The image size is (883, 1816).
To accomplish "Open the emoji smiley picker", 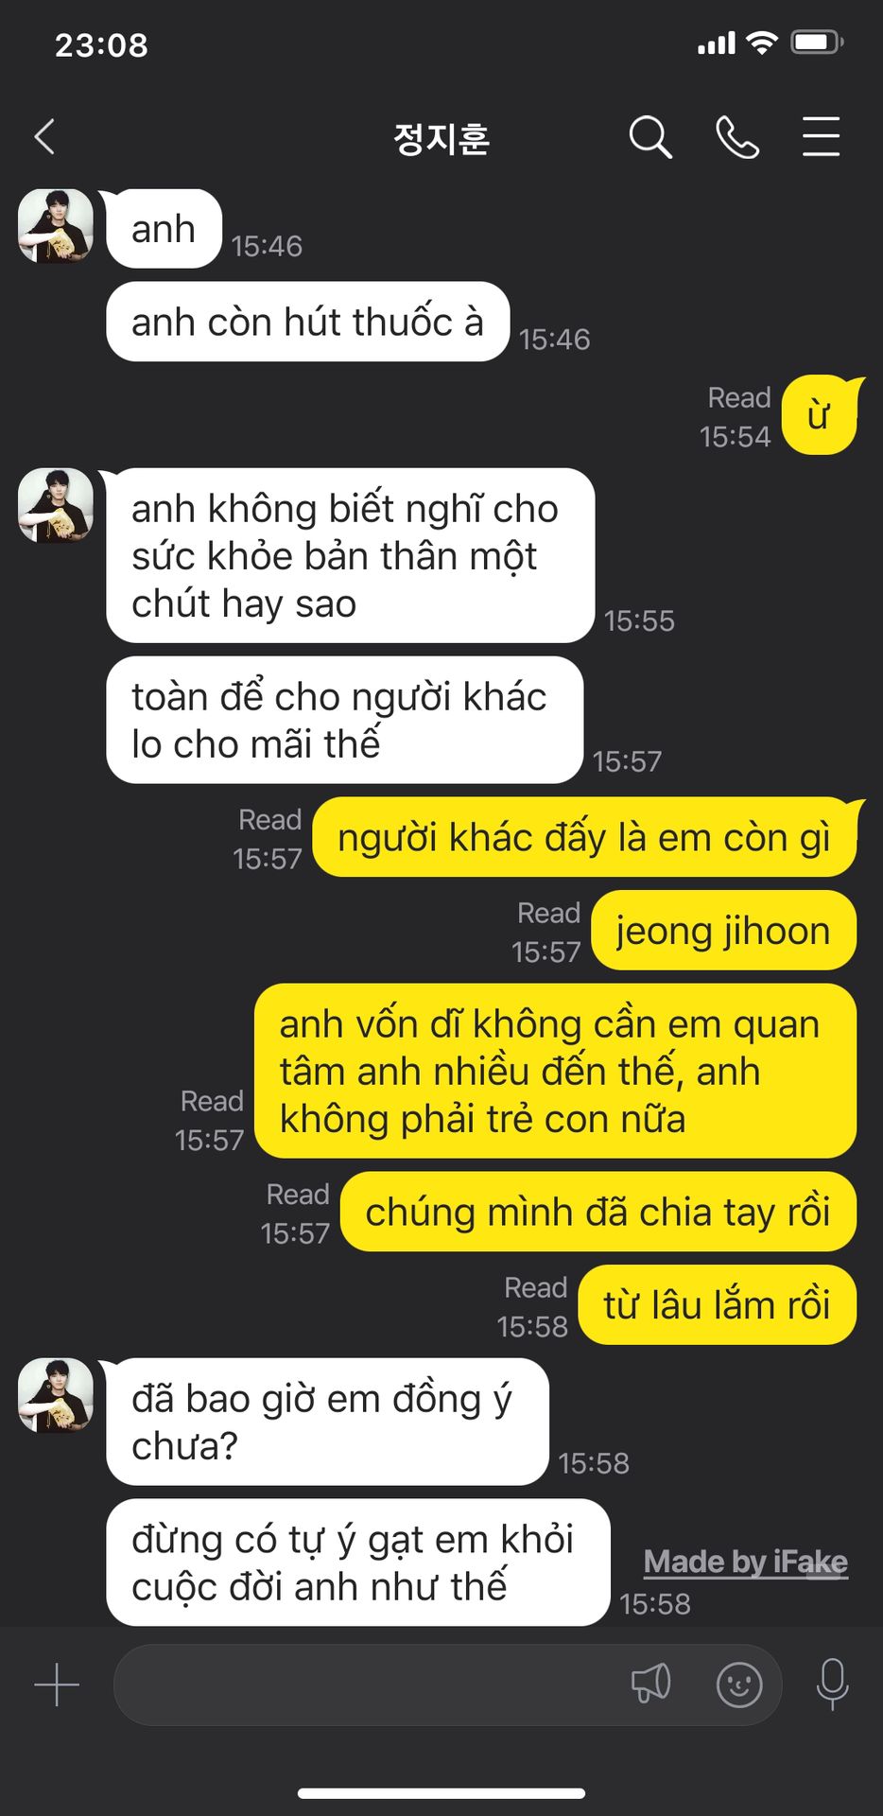I will [x=739, y=1685].
